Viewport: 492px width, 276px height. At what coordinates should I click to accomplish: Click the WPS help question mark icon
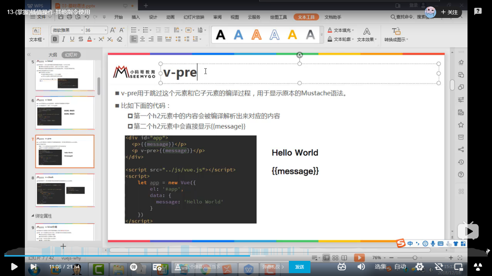point(461,175)
